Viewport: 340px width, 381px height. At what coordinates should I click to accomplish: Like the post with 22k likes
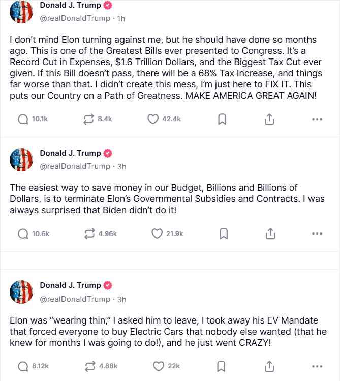(159, 366)
